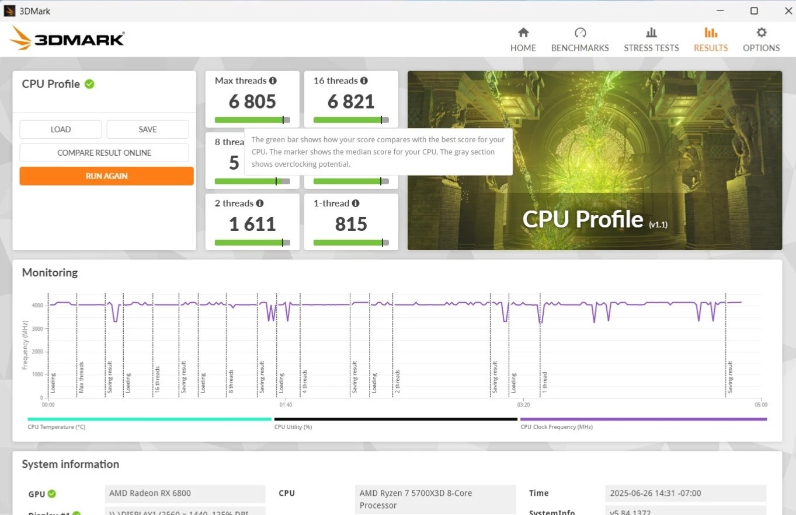This screenshot has height=515, width=796.
Task: Click COMPARE RESULT ONLINE
Action: pos(104,153)
